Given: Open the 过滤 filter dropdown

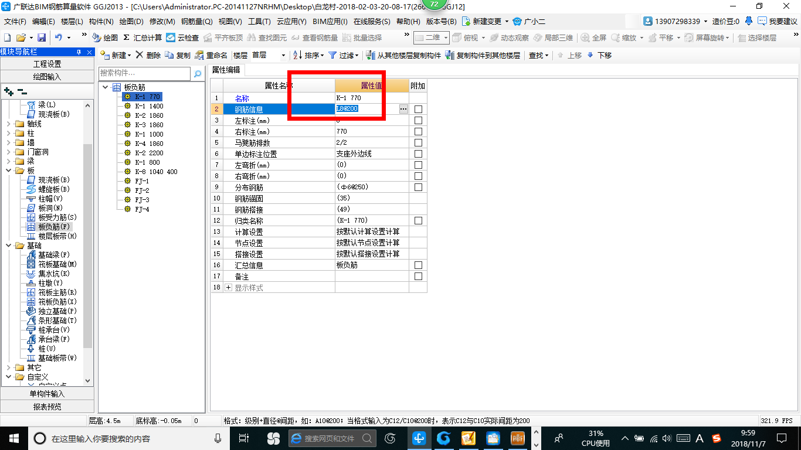Looking at the screenshot, I should [344, 55].
